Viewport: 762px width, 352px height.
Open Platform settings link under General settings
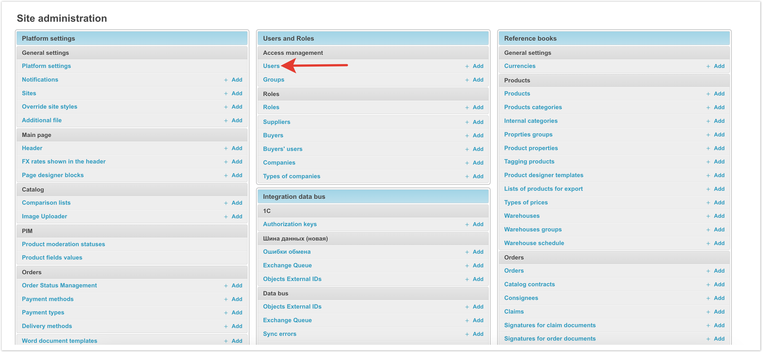pyautogui.click(x=46, y=66)
